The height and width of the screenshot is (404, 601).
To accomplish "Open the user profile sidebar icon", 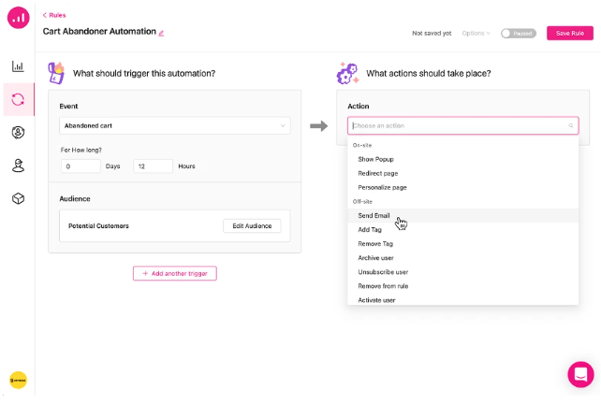I will point(18,133).
